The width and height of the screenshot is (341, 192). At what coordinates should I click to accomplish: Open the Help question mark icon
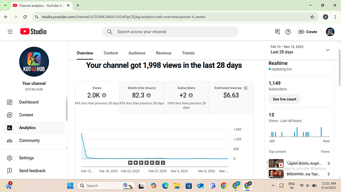[288, 32]
